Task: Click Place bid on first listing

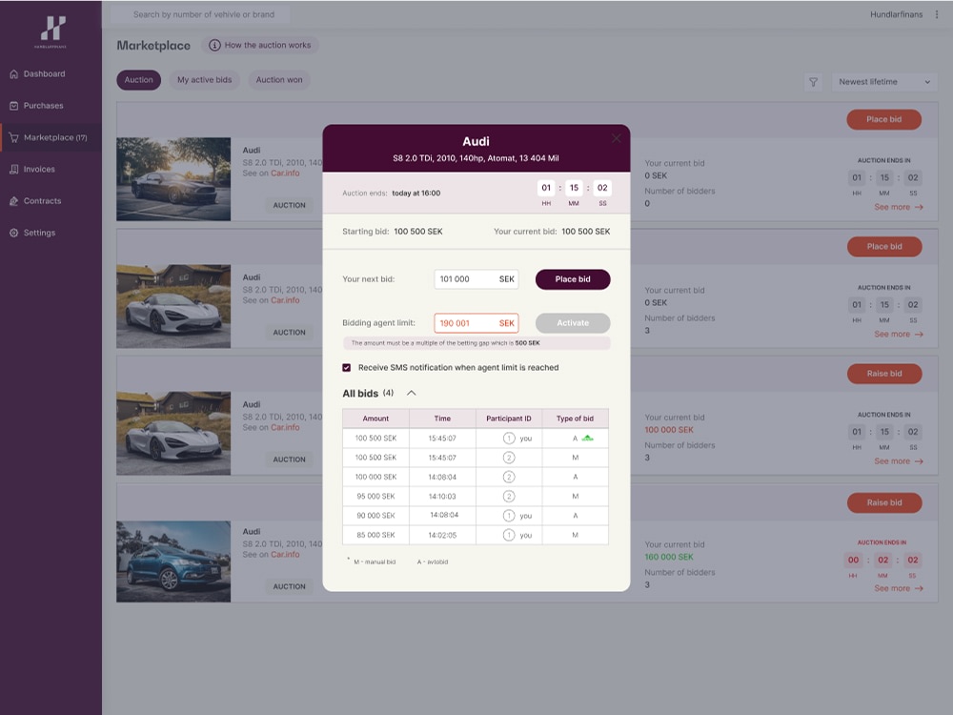Action: [883, 119]
